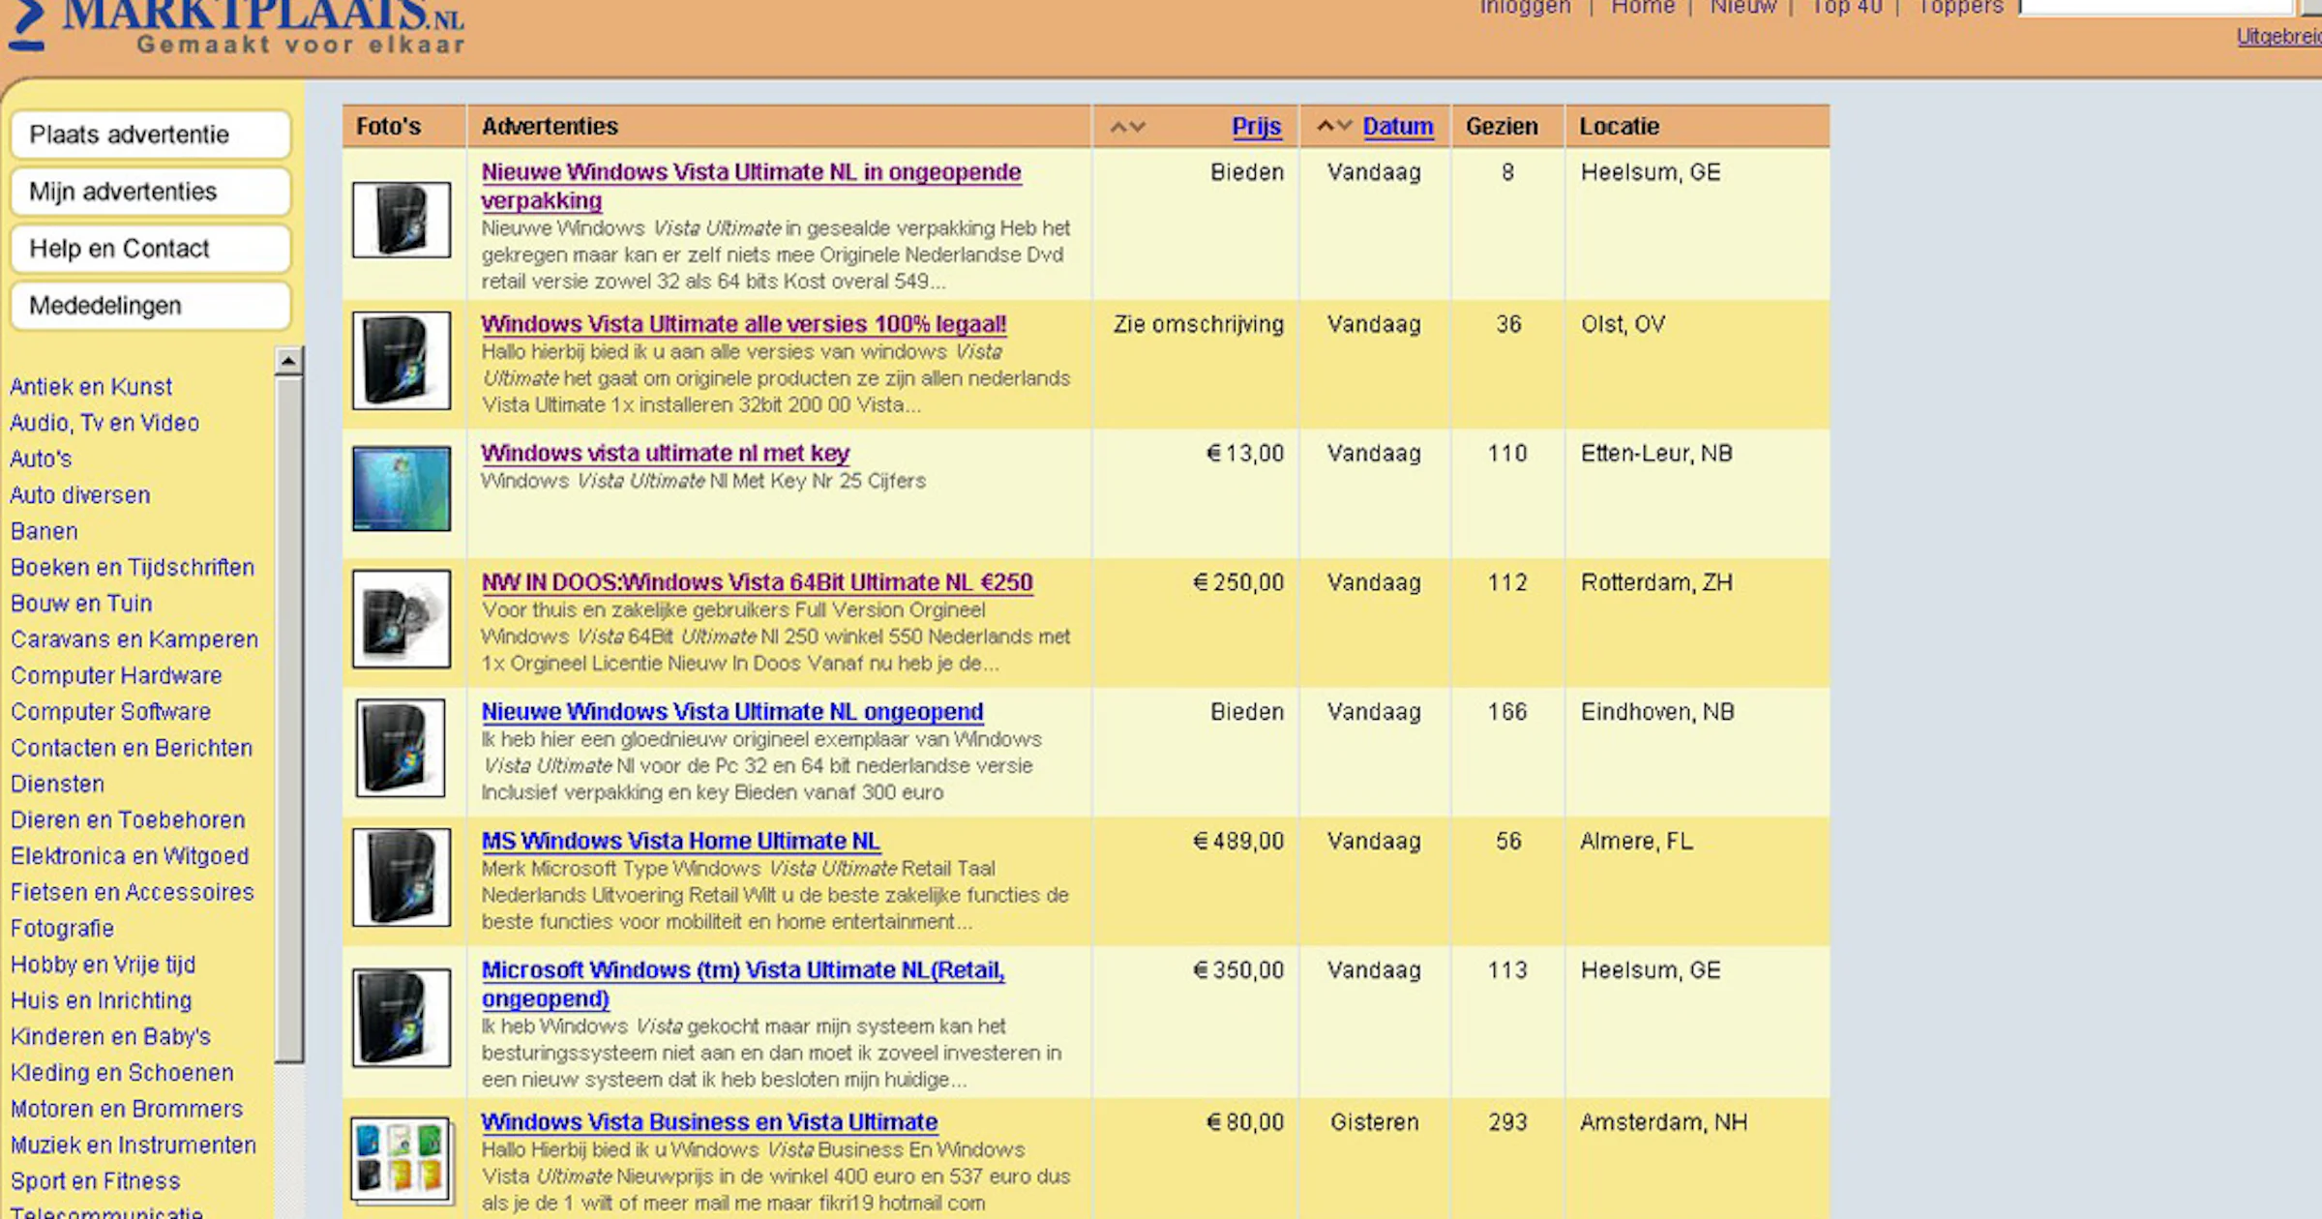
Task: Click location 'Etten-Leur, NB' cell
Action: click(x=1656, y=454)
